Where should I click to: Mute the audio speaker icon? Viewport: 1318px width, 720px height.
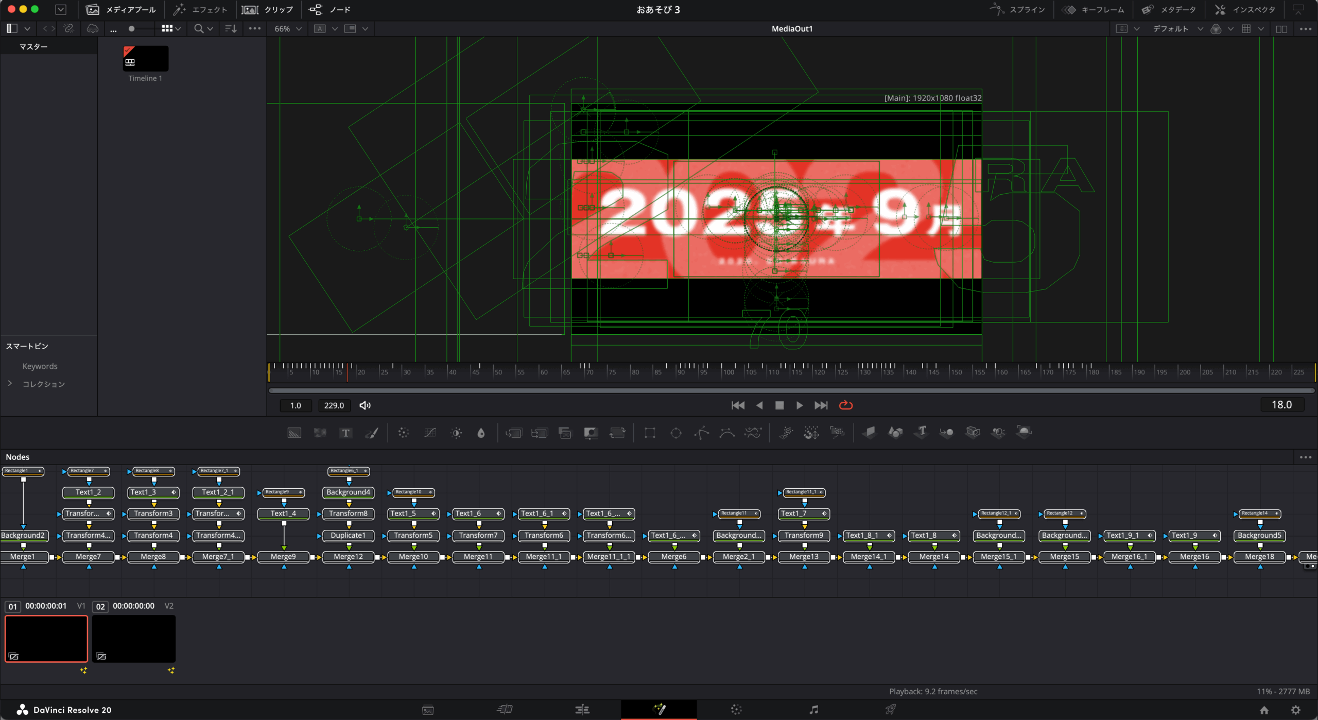click(365, 405)
